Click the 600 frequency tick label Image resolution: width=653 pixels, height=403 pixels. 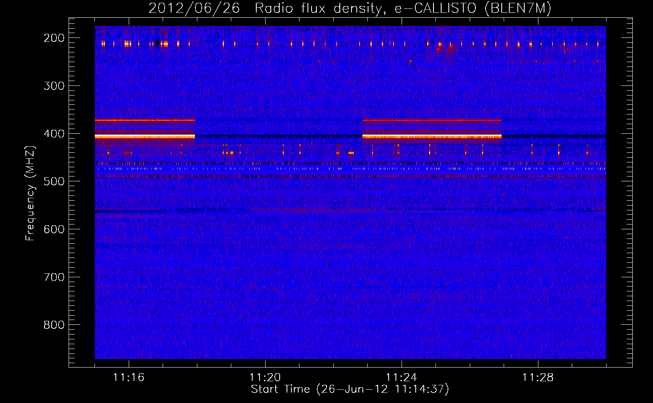pyautogui.click(x=54, y=229)
